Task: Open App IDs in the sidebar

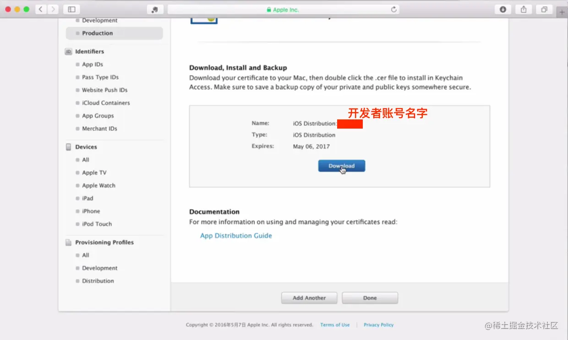Action: pos(93,65)
